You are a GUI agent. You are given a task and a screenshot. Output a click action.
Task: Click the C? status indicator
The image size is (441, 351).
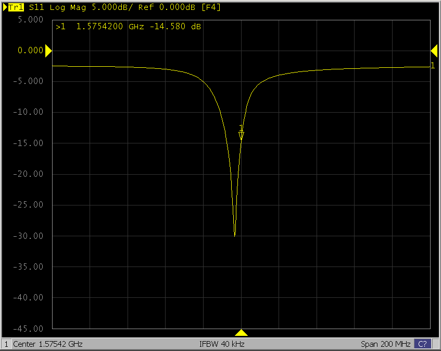423,344
